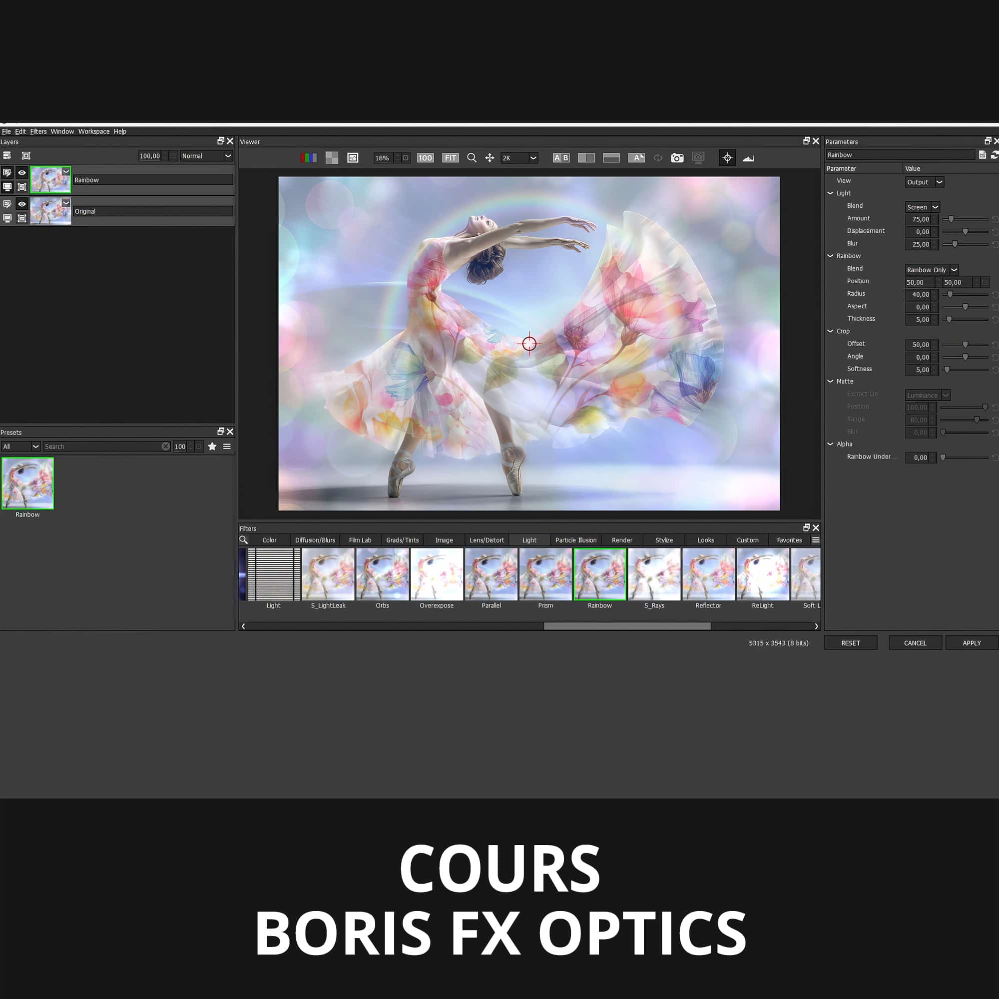Click the Radius slider handle
The width and height of the screenshot is (999, 999).
coord(950,294)
